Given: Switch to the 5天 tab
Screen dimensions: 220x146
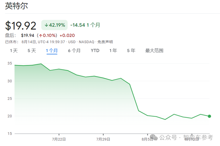Looking at the screenshot, I should [32, 51].
